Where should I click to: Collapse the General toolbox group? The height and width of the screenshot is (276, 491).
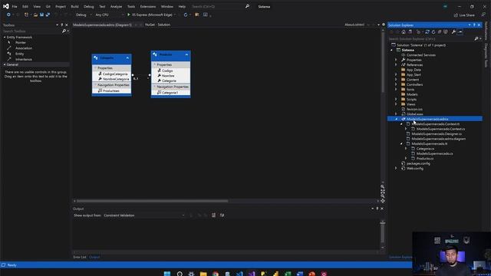(5, 64)
